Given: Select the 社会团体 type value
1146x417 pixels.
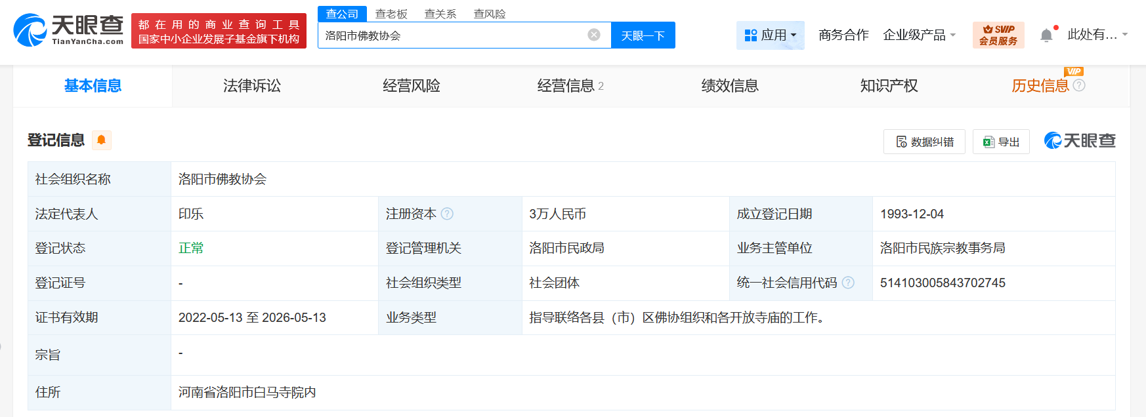Looking at the screenshot, I should [x=555, y=283].
